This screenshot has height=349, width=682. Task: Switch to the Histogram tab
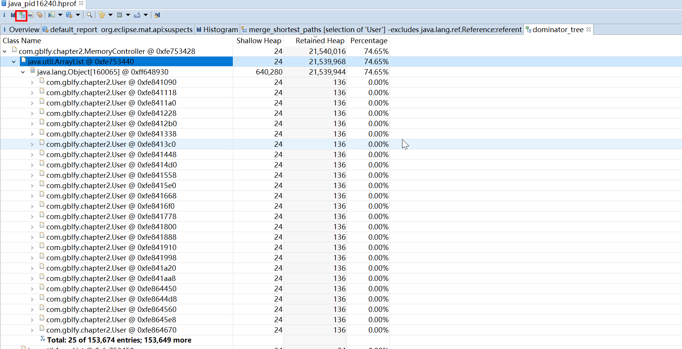click(x=217, y=29)
